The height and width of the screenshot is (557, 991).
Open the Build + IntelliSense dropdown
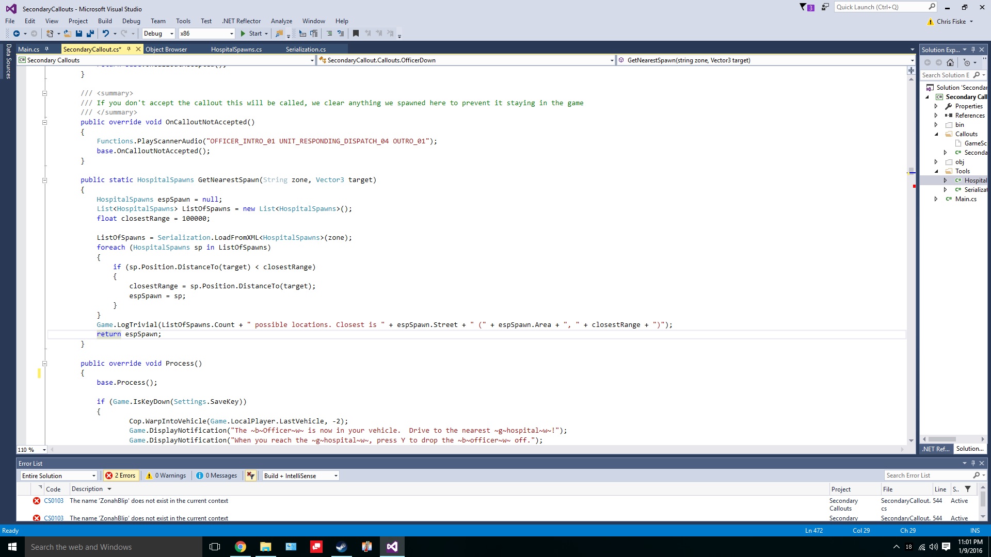[300, 476]
